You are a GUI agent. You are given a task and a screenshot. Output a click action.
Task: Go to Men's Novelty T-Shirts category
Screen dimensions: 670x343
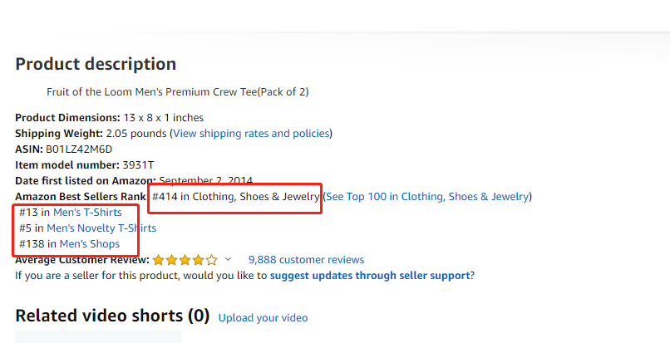click(x=101, y=228)
